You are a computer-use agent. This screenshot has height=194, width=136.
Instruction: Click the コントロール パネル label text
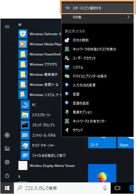43,135
